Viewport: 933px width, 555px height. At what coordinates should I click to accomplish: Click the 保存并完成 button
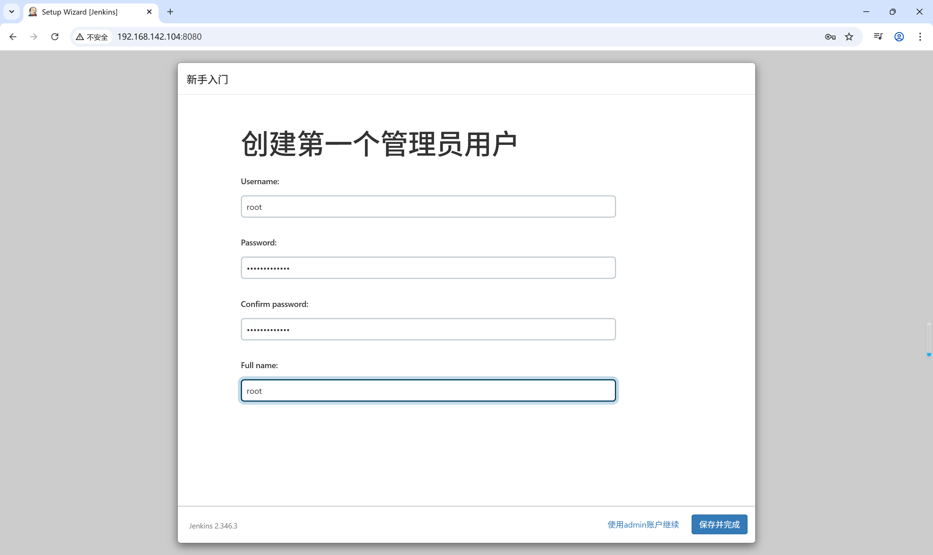(x=719, y=524)
